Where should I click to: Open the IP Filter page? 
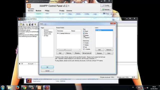click(x=46, y=36)
